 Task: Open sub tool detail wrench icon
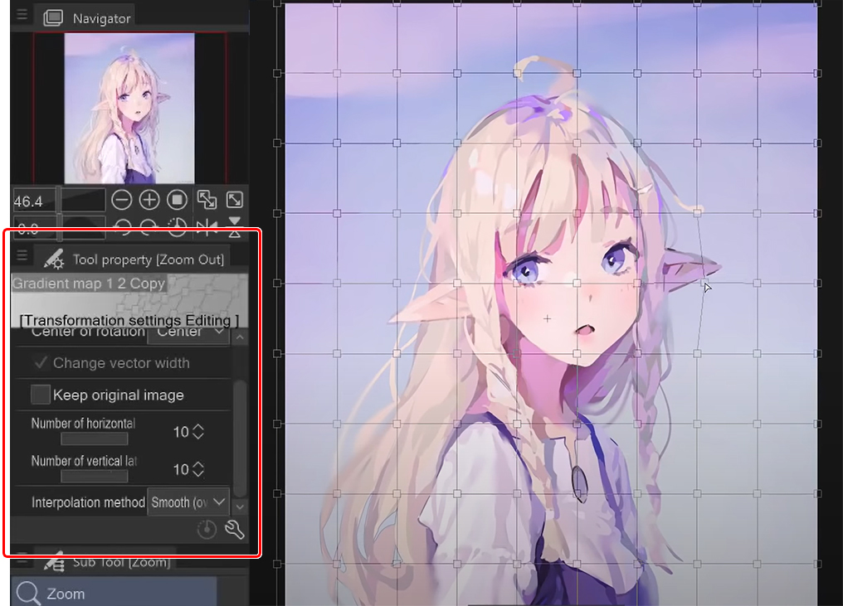(x=235, y=529)
